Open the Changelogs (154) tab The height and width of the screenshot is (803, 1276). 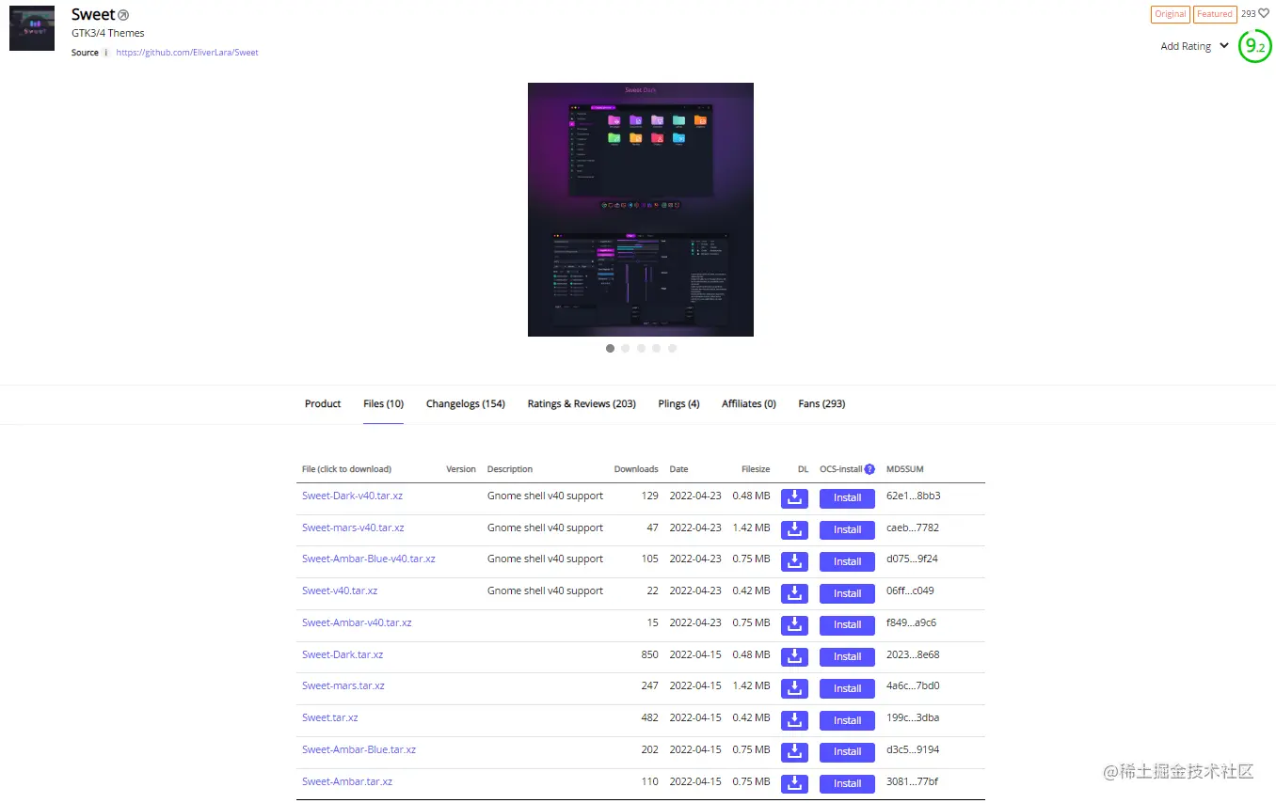point(465,403)
